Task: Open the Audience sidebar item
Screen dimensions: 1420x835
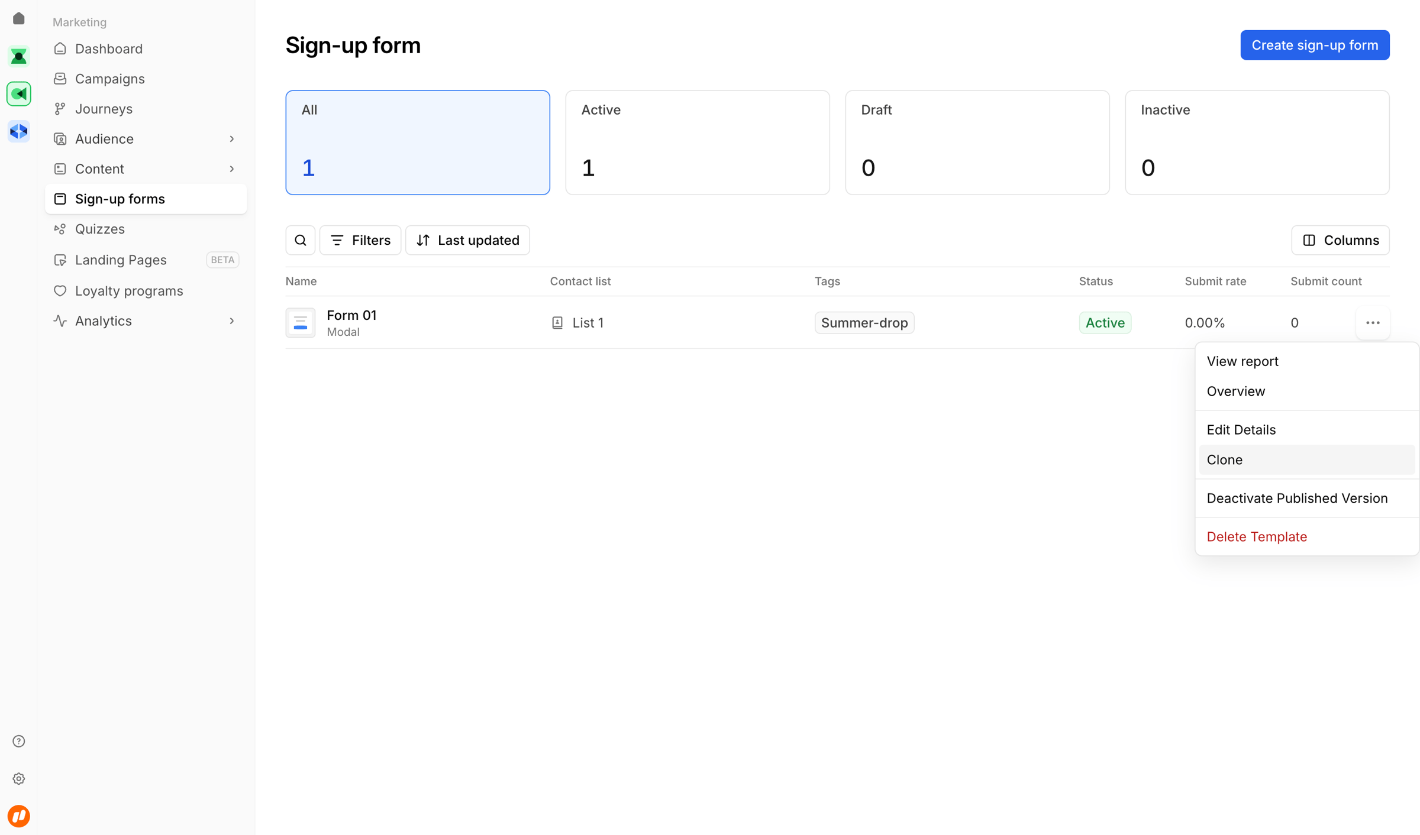Action: tap(146, 139)
